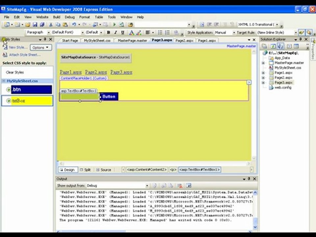This screenshot has width=316, height=237.
Task: Click Attach Style Sheet link
Action: point(25,55)
